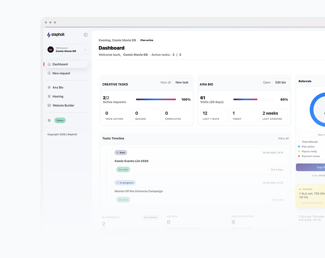Toggle the Payout ready legend dot
This screenshot has width=325, height=258.
tap(299, 151)
